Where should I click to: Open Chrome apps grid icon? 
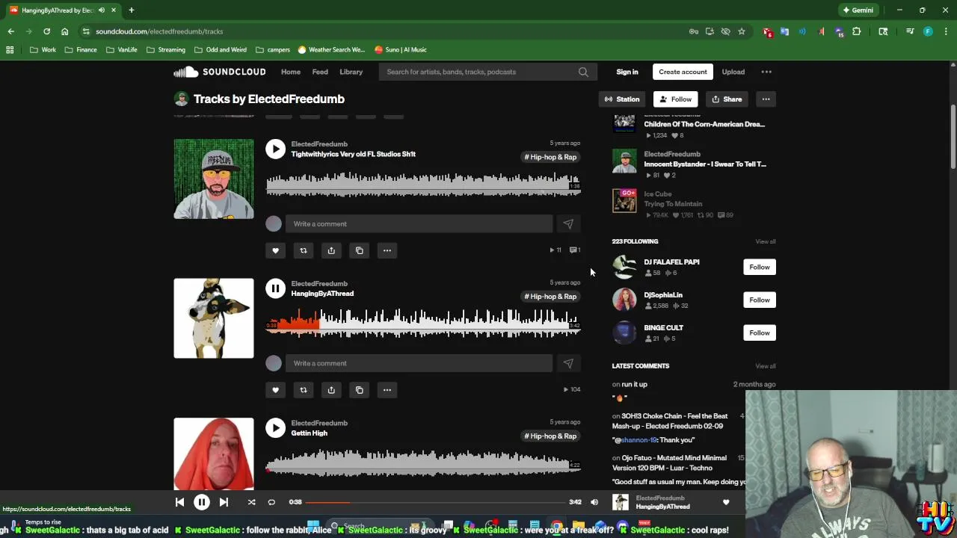[10, 49]
